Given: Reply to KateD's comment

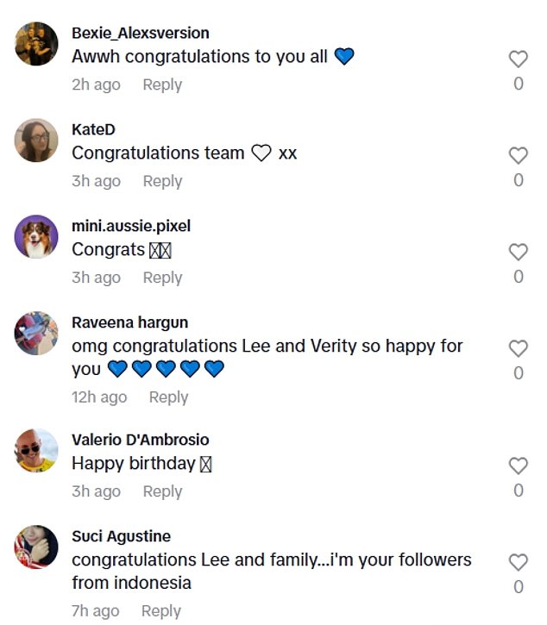Looking at the screenshot, I should coord(162,181).
